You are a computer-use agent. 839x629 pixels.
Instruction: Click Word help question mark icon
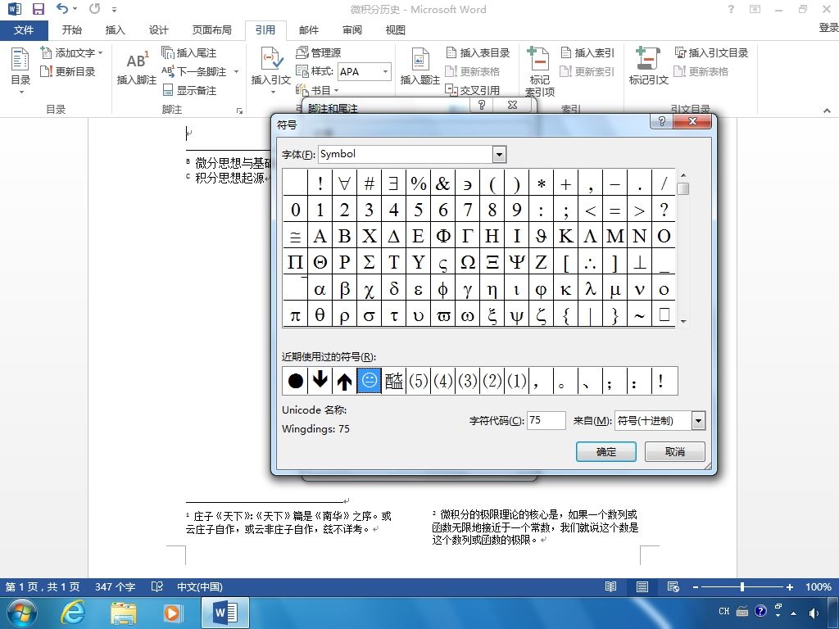[731, 8]
